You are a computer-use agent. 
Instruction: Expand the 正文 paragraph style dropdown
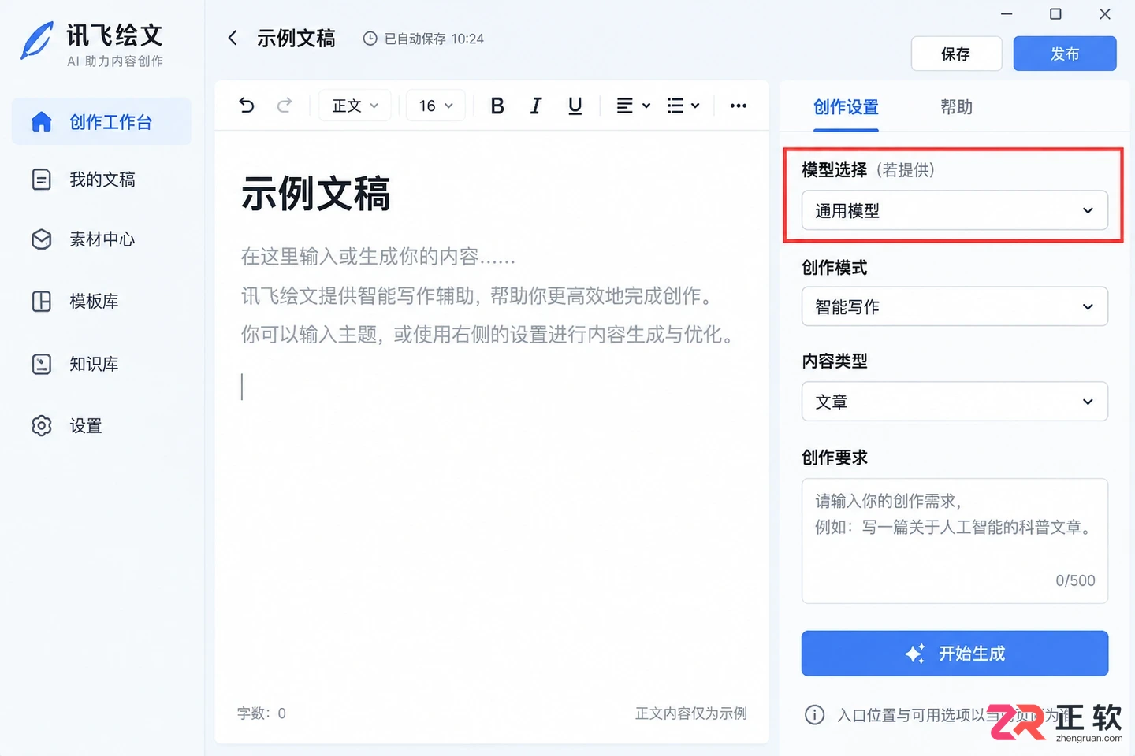(x=355, y=106)
